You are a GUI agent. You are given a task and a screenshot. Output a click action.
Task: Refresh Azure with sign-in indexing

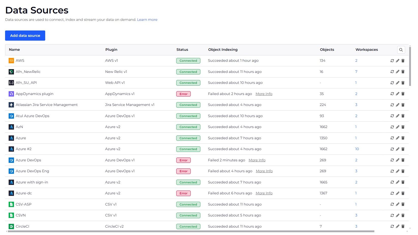coord(392,182)
